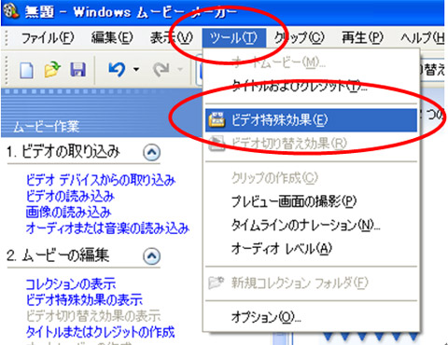Screen dimensions: 448x345
Task: Open オプション(O) from Tools menu
Action: pos(311,317)
